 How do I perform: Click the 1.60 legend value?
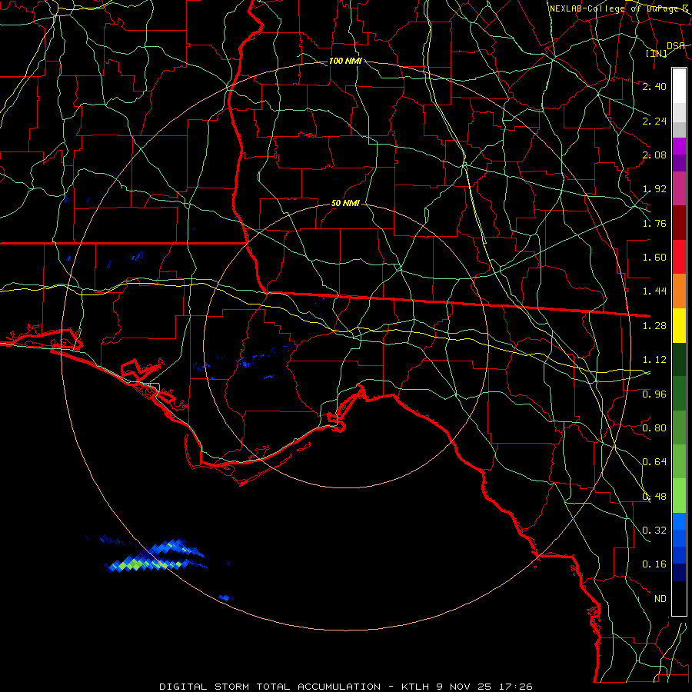pyautogui.click(x=654, y=258)
